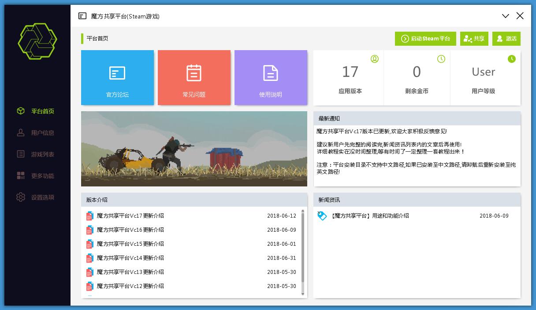The image size is (536, 310).
Task: Close the 魔方共享平台 window
Action: (x=520, y=16)
